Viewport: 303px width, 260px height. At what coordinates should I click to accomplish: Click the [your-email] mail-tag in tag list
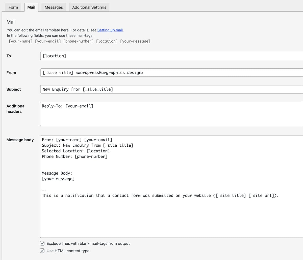click(x=48, y=41)
